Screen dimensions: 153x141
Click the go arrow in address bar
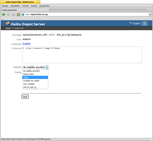coord(150,15)
